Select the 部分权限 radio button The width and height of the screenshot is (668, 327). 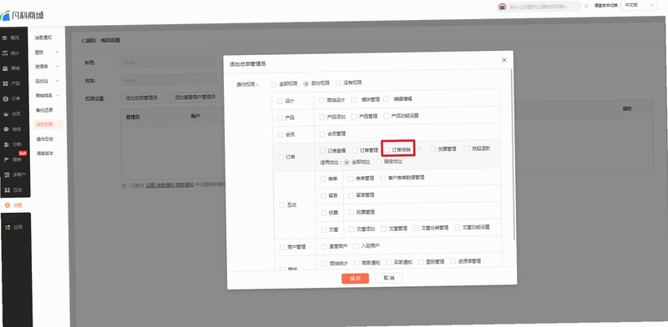point(306,84)
